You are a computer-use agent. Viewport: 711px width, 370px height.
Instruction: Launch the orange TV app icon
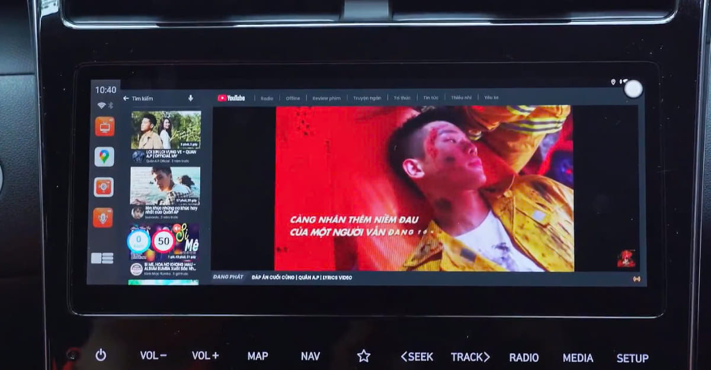click(x=104, y=126)
